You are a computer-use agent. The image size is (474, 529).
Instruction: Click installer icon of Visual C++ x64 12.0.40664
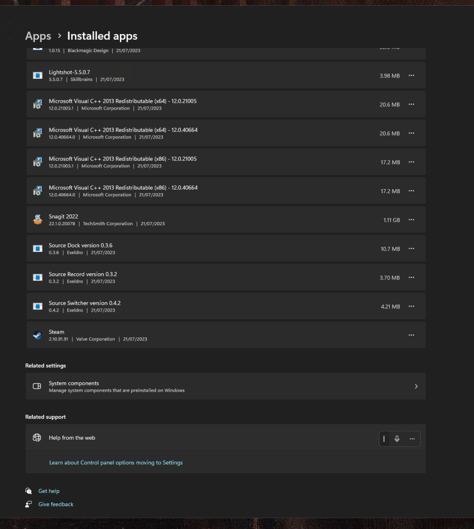37,133
